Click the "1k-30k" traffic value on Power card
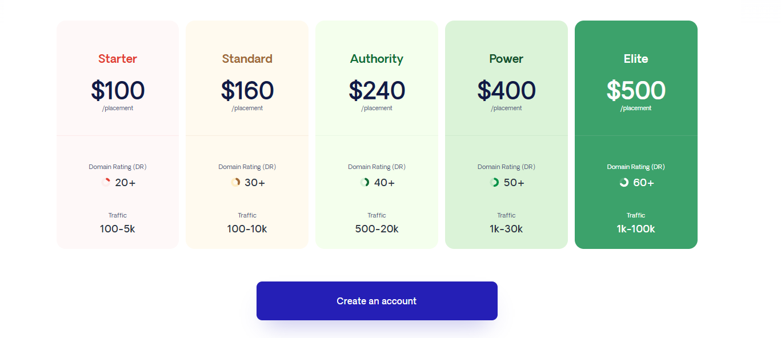 coord(506,228)
